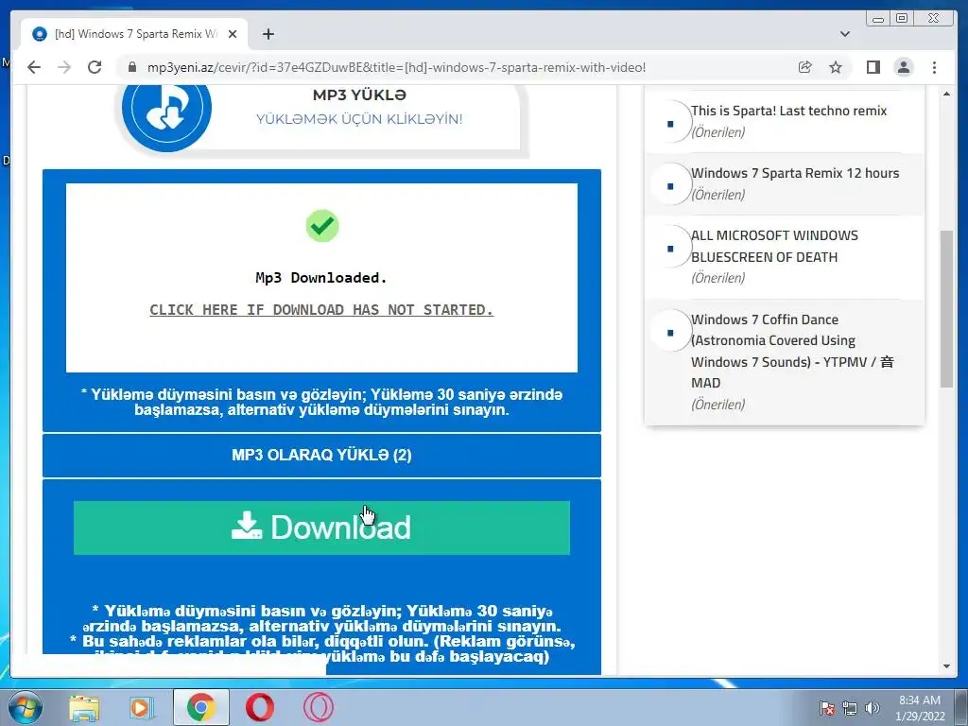Select the [hd] Windows 7 Sparta Remix tab
This screenshot has width=968, height=726.
pos(134,34)
